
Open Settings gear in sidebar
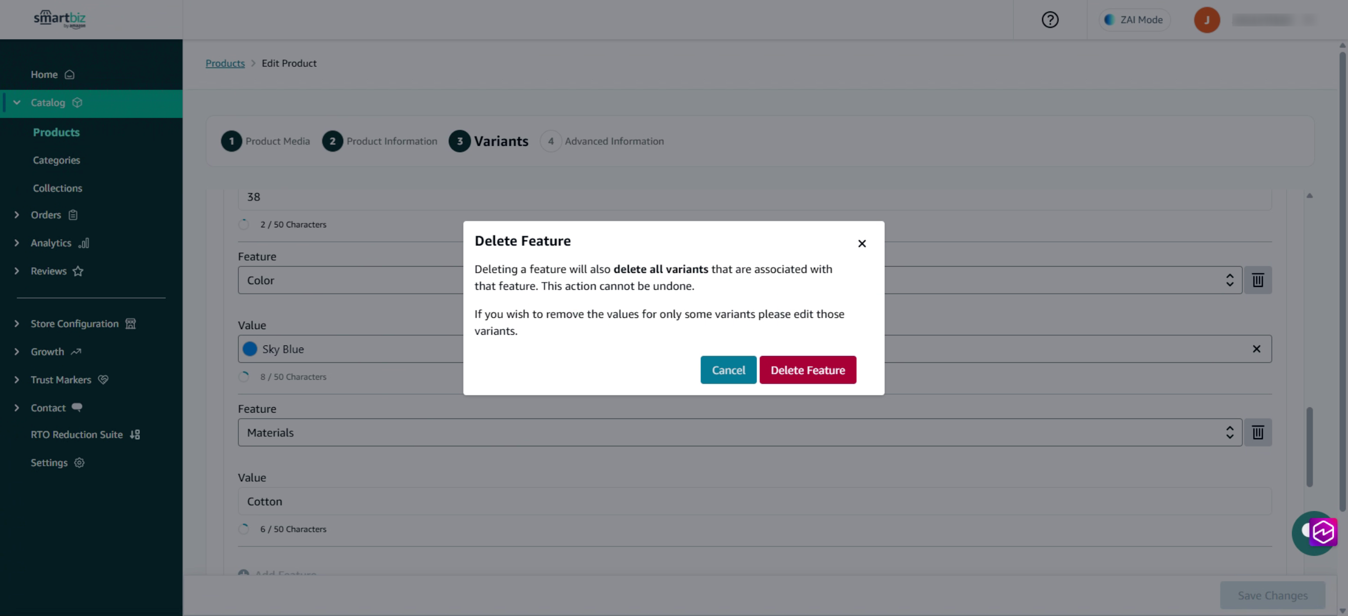pyautogui.click(x=57, y=462)
